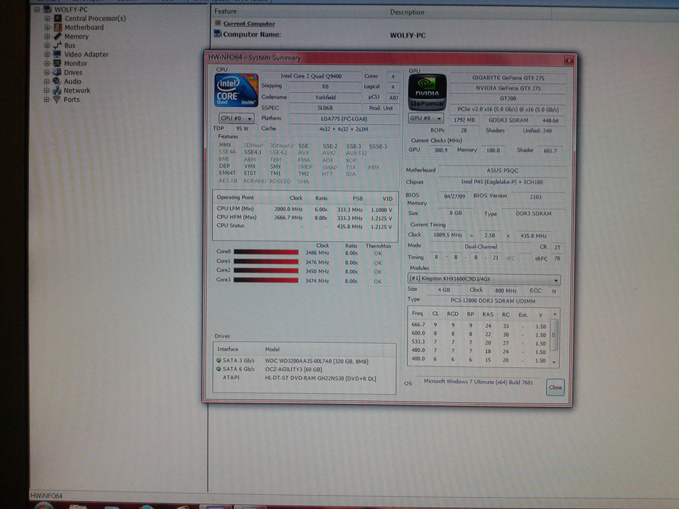Click the 666.7 frequency timing row

coord(479,326)
